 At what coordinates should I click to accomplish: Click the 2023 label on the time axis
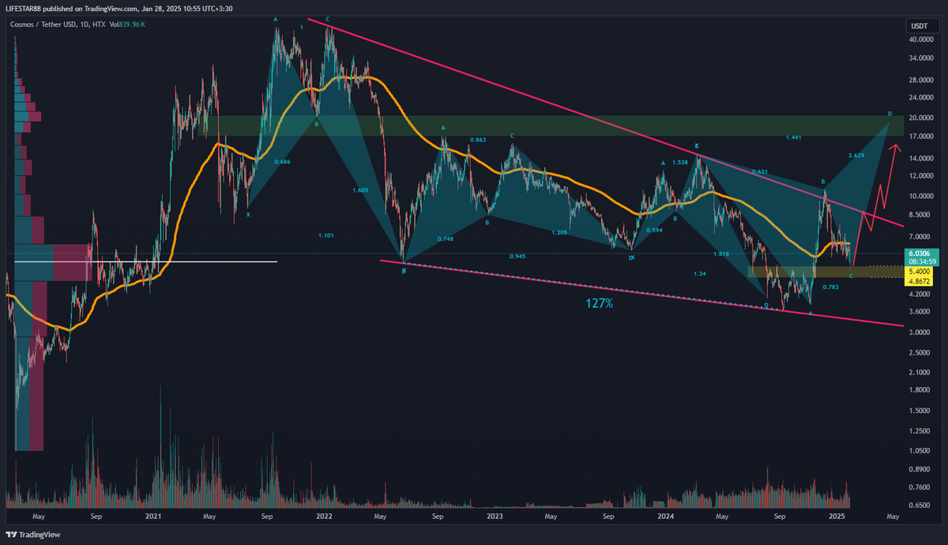[x=495, y=516]
